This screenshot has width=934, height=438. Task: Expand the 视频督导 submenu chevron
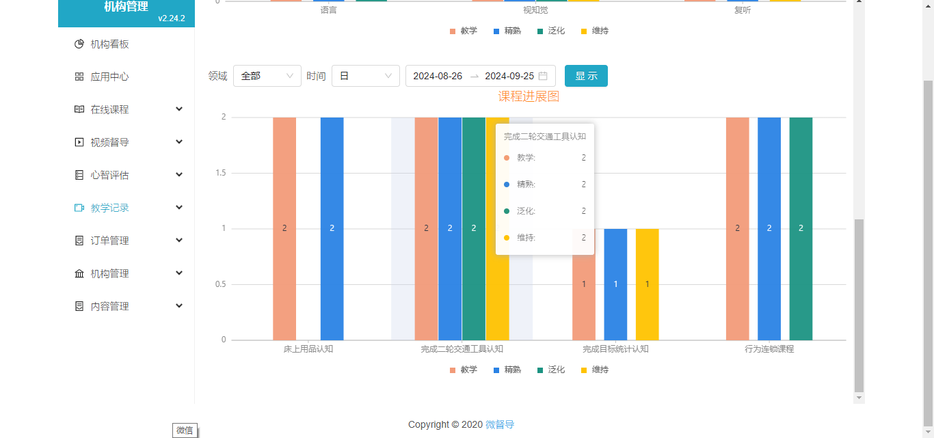pos(179,142)
